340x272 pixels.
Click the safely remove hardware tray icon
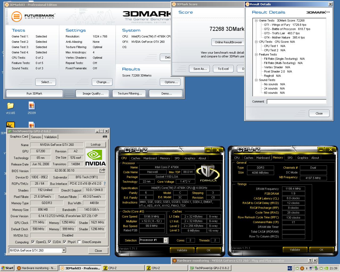pos(317,268)
